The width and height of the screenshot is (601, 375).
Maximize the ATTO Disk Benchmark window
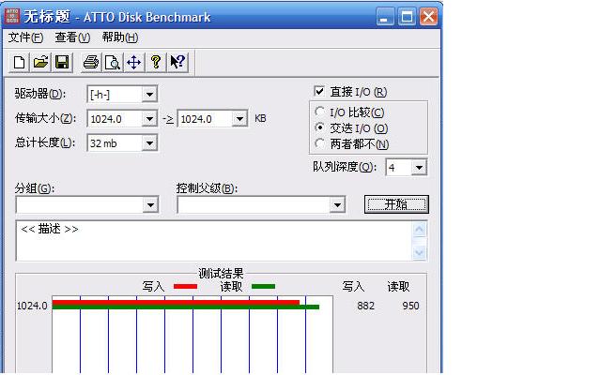click(407, 17)
